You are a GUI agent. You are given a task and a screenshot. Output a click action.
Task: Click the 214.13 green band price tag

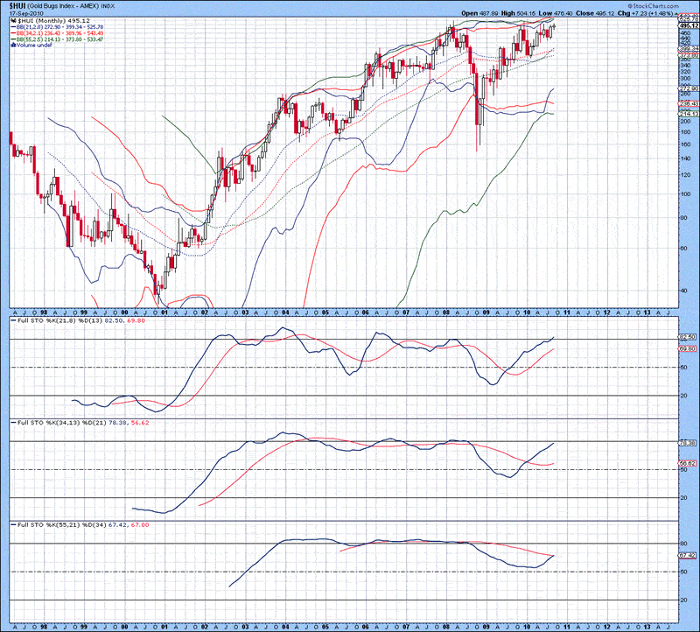[687, 114]
